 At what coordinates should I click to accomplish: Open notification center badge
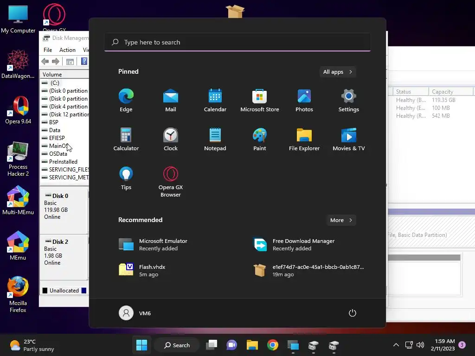coord(462,345)
